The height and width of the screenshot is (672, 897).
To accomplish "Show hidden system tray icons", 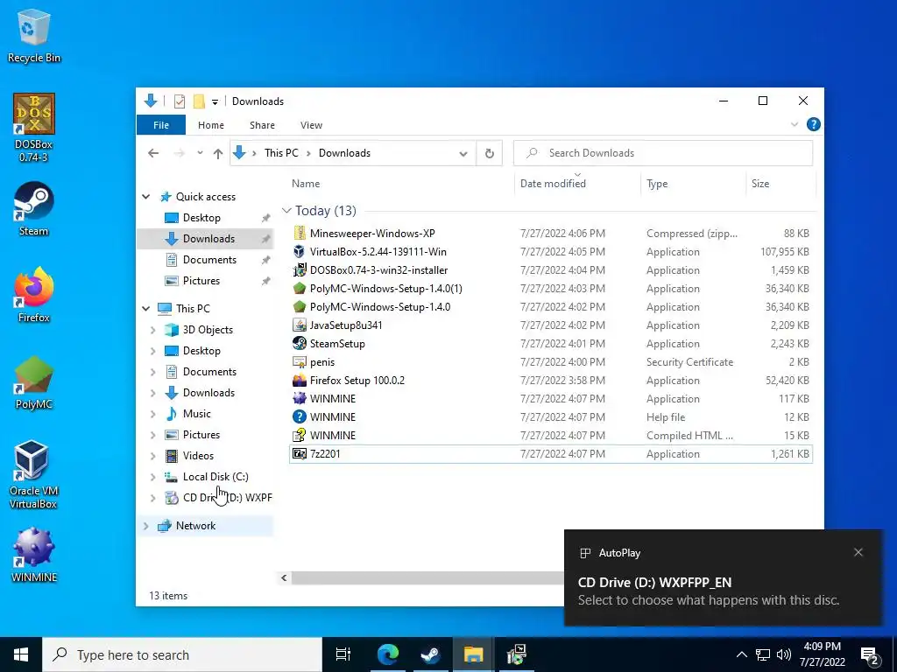I will [741, 654].
